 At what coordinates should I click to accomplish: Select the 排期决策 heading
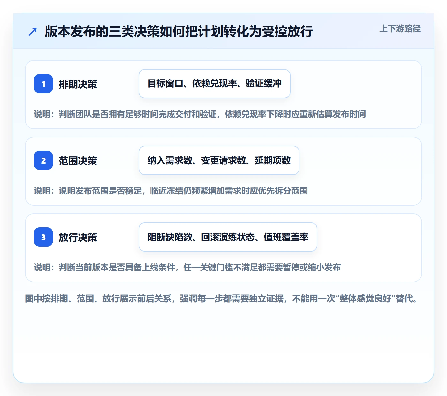[78, 84]
